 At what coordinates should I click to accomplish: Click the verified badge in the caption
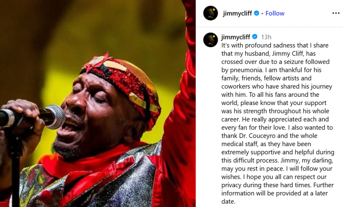(255, 37)
